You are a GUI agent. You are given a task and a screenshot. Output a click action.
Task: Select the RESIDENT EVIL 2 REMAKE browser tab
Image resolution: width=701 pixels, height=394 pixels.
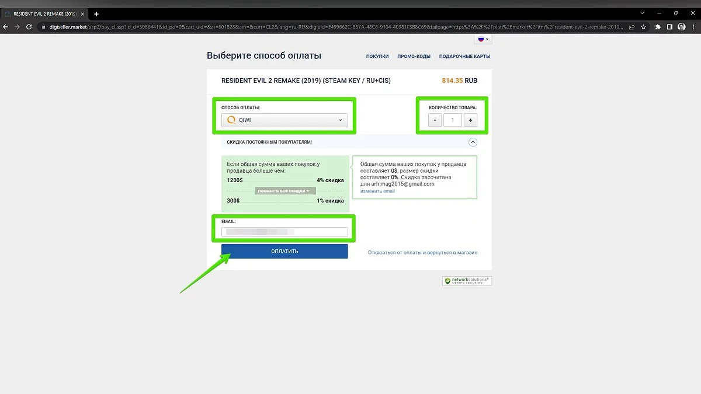[44, 13]
